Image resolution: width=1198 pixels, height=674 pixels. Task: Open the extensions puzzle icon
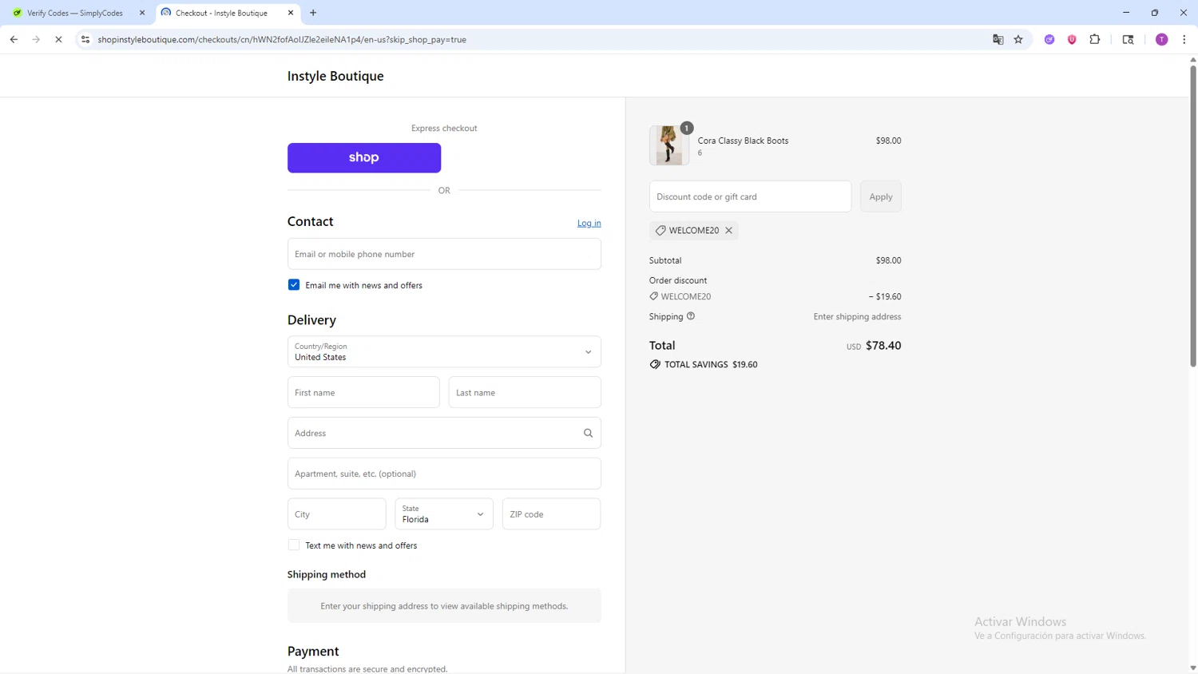(1095, 39)
